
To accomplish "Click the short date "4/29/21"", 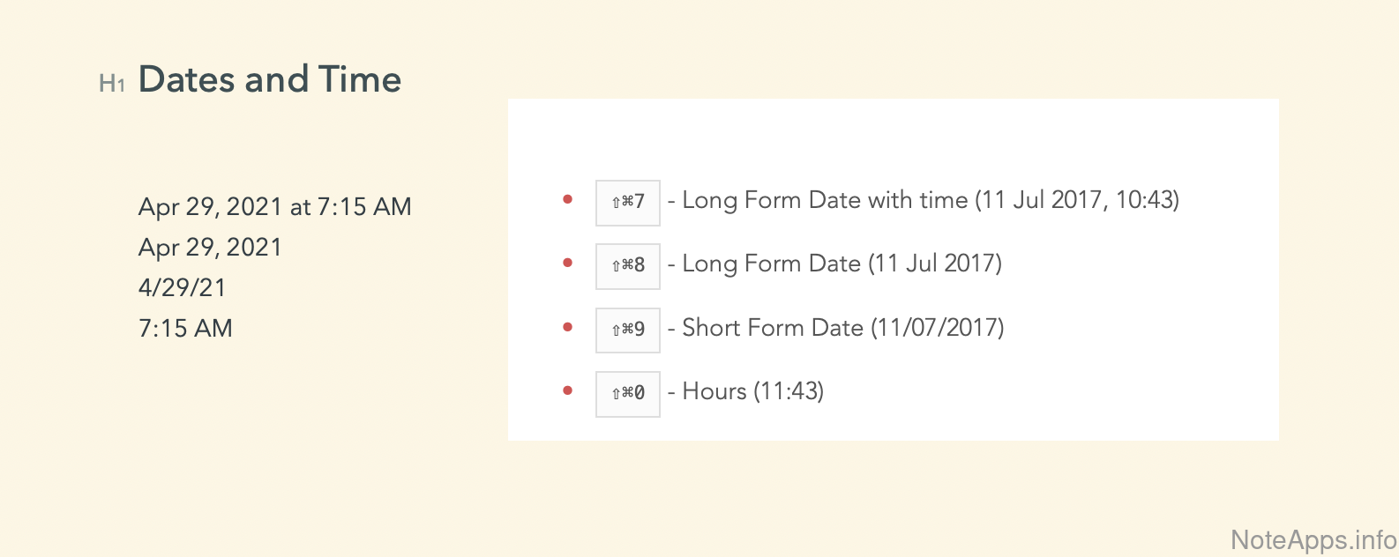I will coord(182,288).
